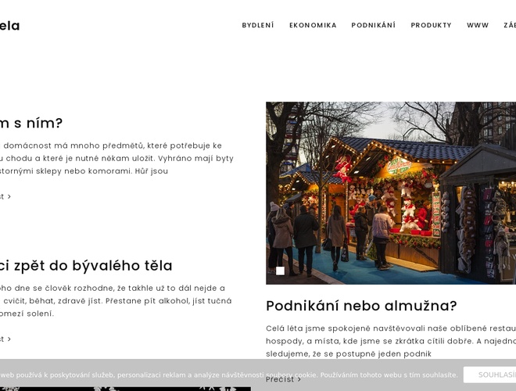Image resolution: width=516 pixels, height=391 pixels.
Task: Click read-more link under the household items article
Action: 5,196
